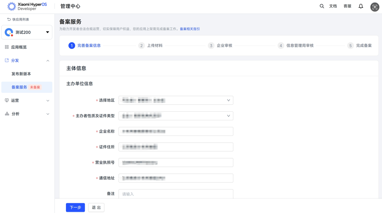Click the 应用概览 grid icon
382x213 pixels.
pyautogui.click(x=7, y=47)
